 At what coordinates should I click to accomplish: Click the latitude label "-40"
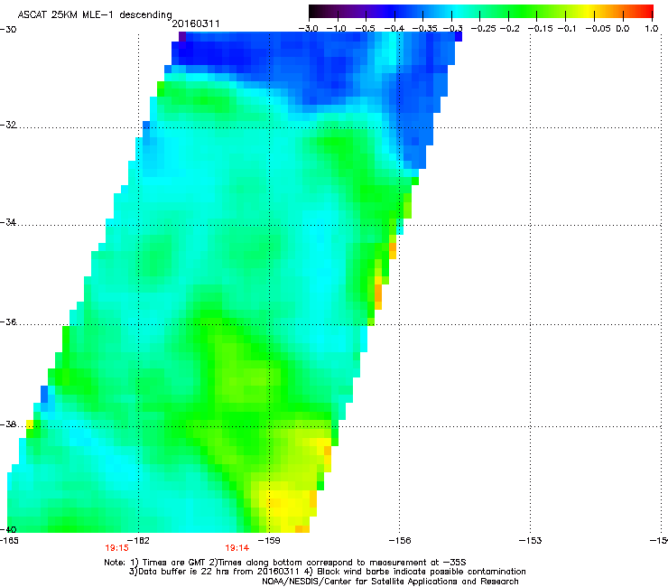(x=8, y=529)
